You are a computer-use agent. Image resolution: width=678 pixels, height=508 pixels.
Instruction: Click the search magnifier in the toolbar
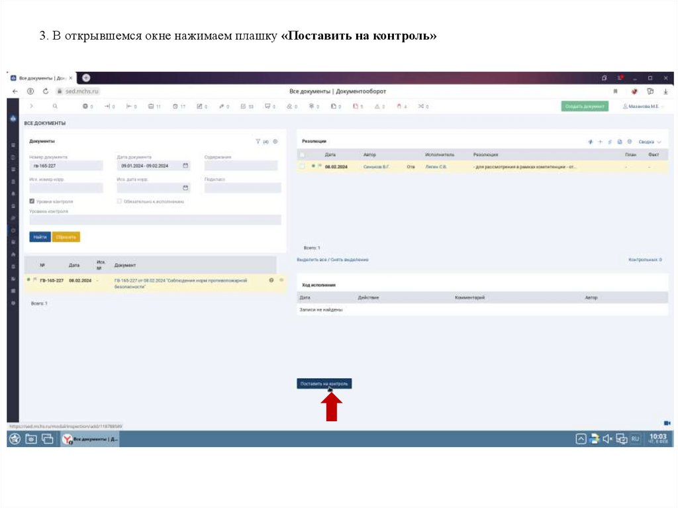tap(54, 106)
